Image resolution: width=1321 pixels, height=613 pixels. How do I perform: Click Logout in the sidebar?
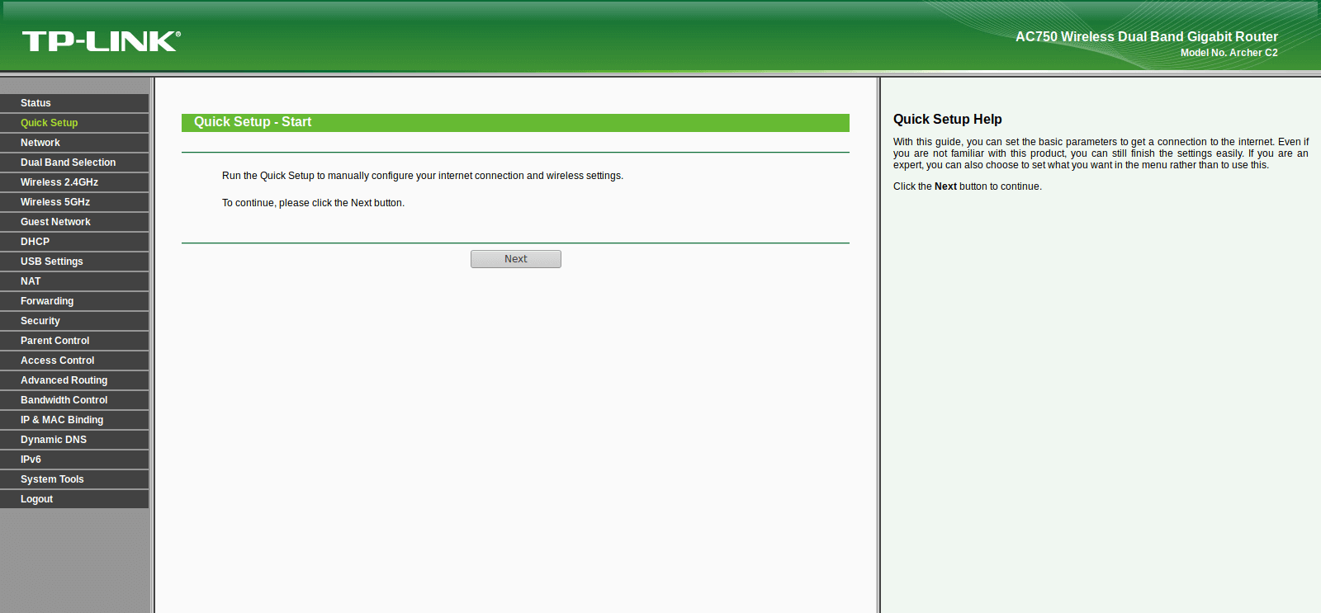click(74, 499)
